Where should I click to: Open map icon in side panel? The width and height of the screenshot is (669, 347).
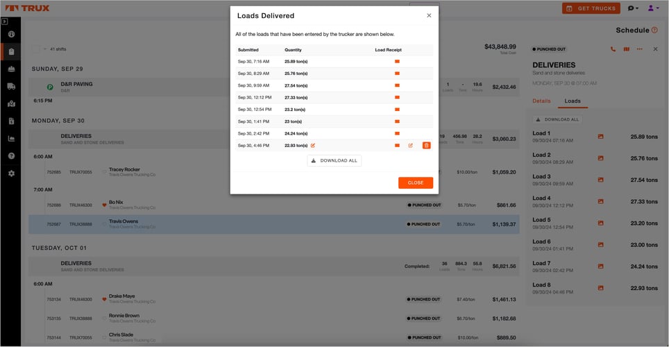click(627, 49)
